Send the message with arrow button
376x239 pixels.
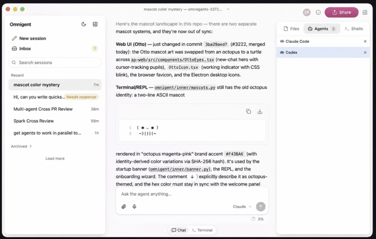click(x=261, y=207)
